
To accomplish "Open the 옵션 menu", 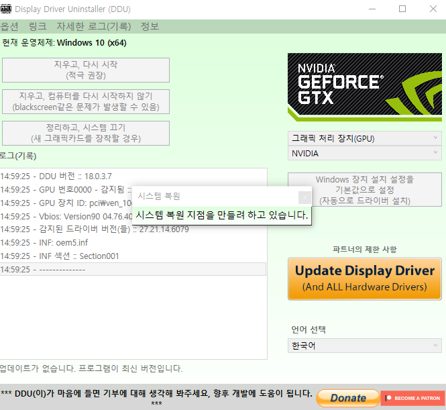I will pyautogui.click(x=9, y=26).
